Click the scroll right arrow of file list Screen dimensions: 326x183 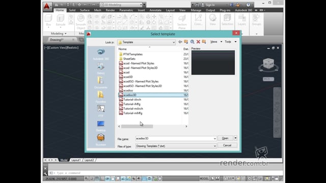[186, 127]
